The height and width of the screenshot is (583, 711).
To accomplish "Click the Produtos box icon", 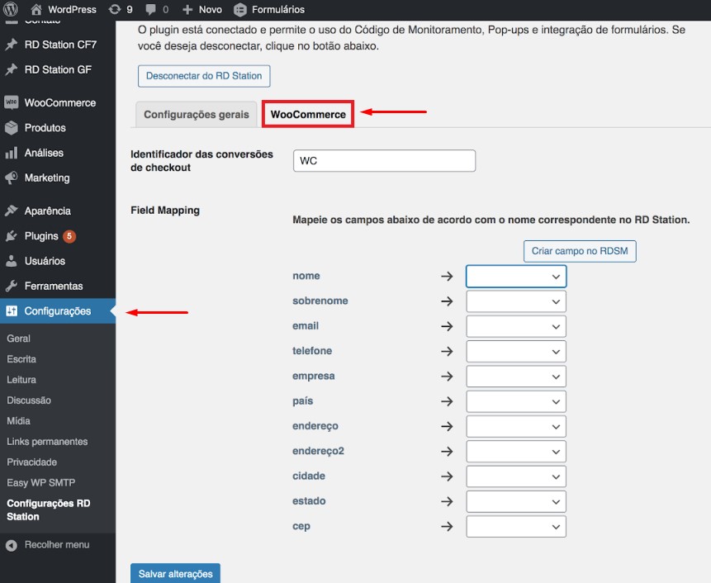I will pyautogui.click(x=12, y=128).
